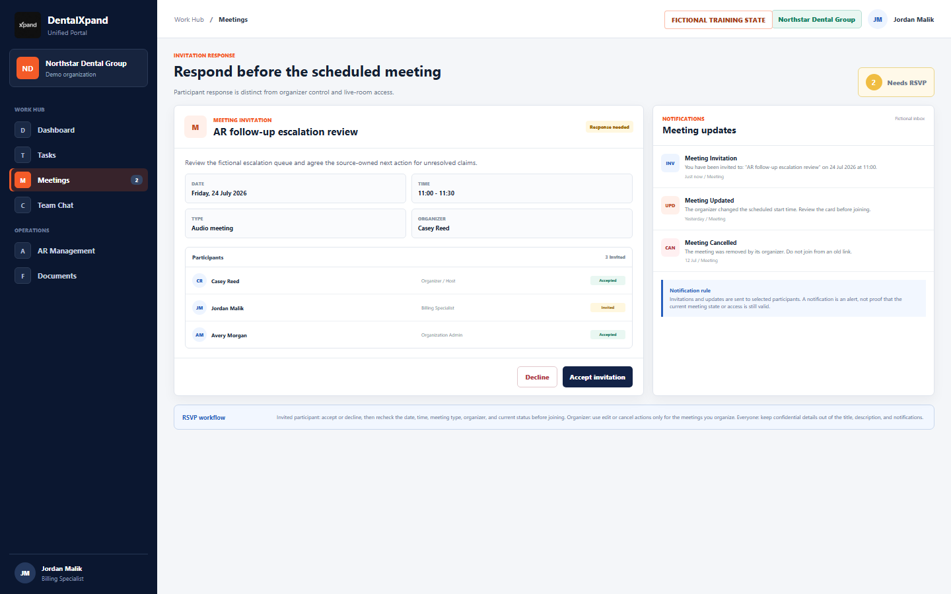
Task: Click the Meetings breadcrumb text
Action: 233,20
